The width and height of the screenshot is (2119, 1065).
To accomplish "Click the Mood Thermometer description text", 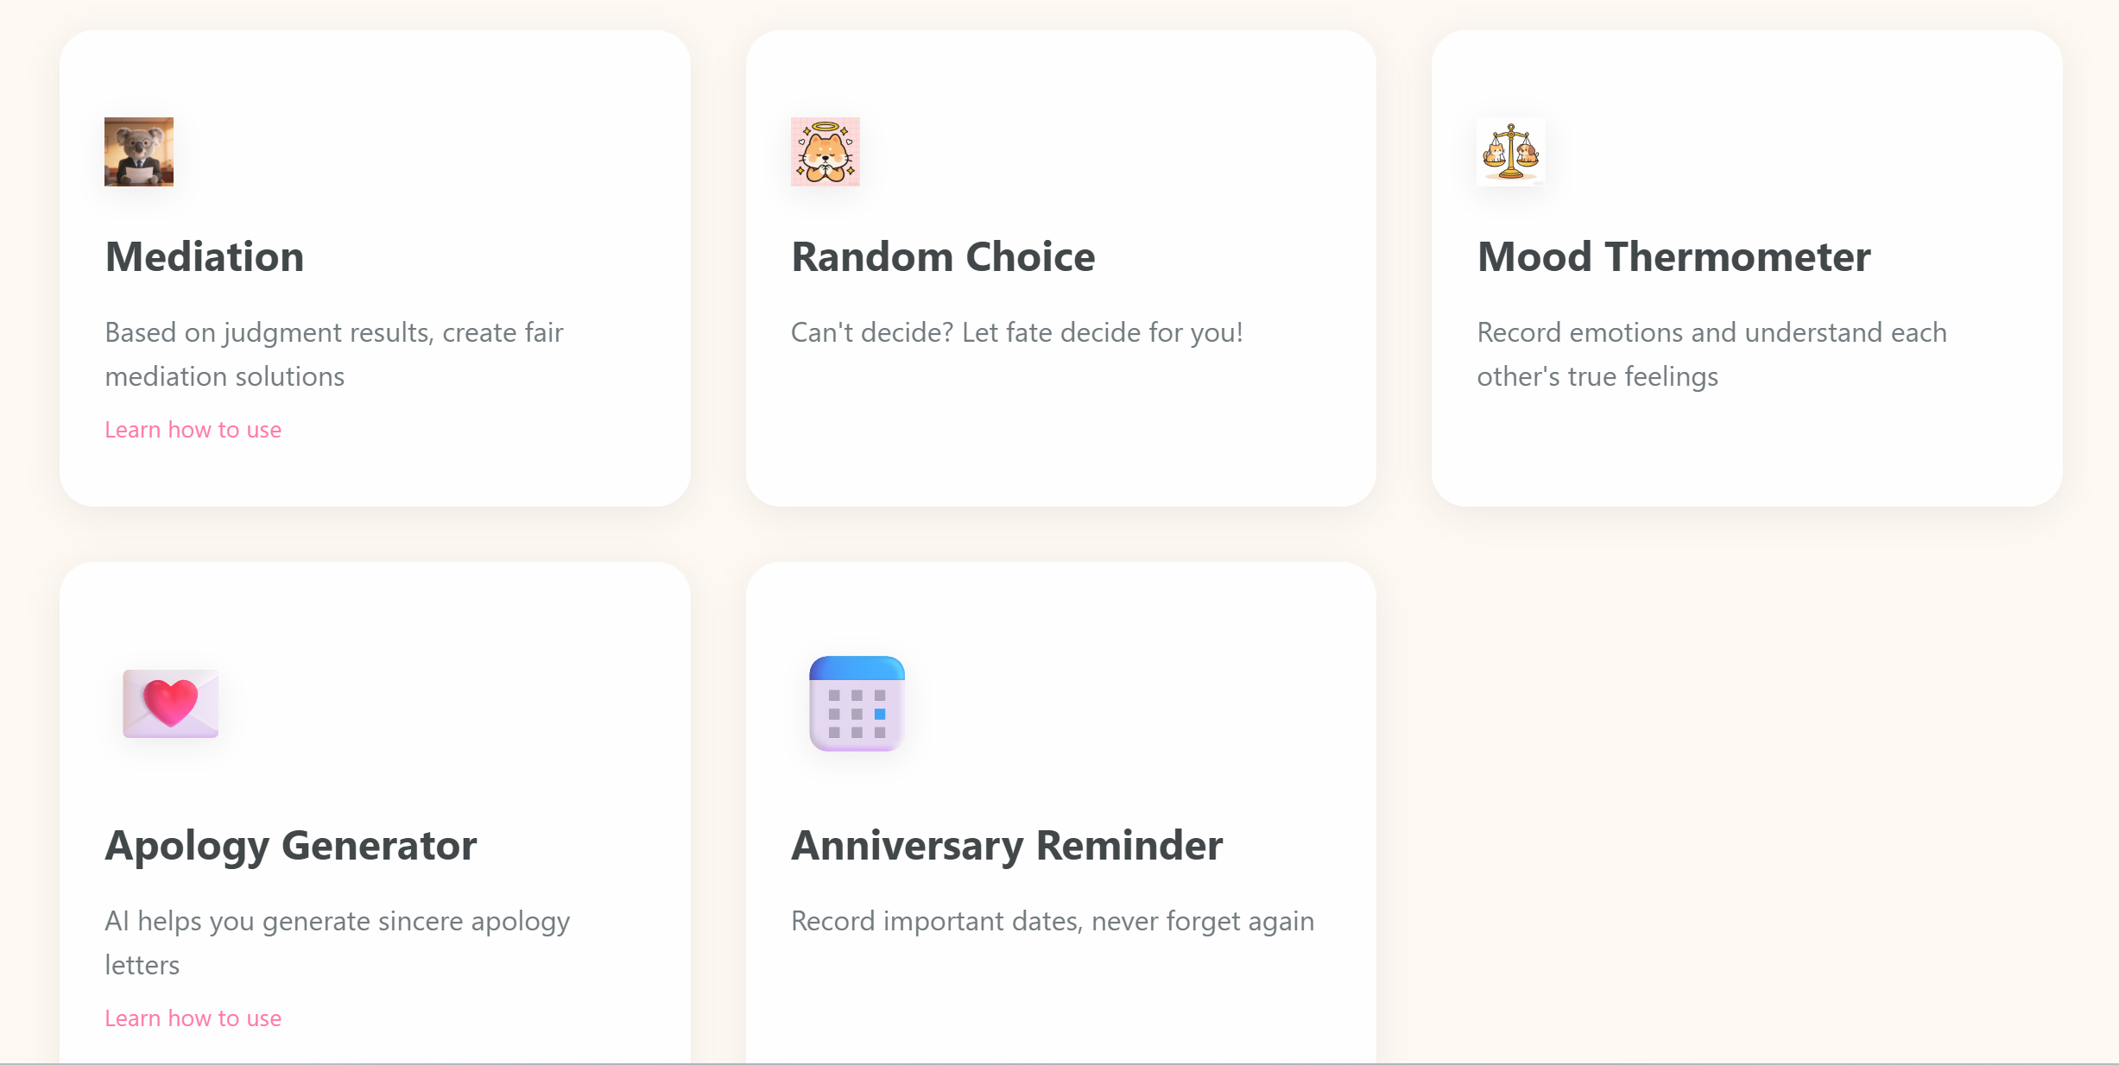I will tap(1711, 354).
